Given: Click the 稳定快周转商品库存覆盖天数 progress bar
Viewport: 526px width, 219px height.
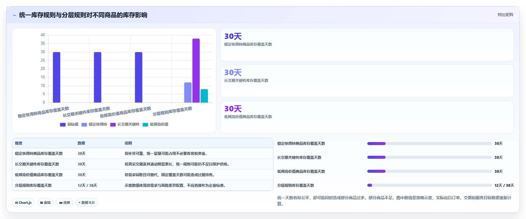Looking at the screenshot, I should pos(430,144).
